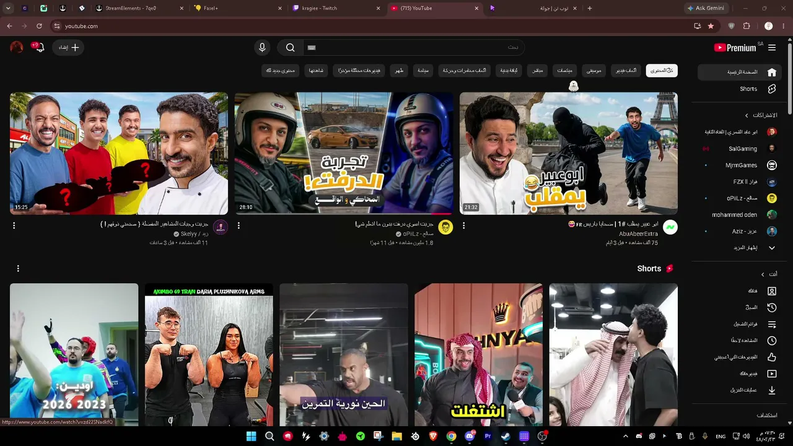The width and height of the screenshot is (793, 446).
Task: Open options menu for the Skelyy video
Action: 14,225
